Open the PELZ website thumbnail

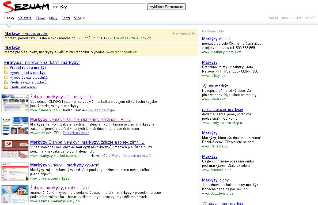[x=15, y=126]
